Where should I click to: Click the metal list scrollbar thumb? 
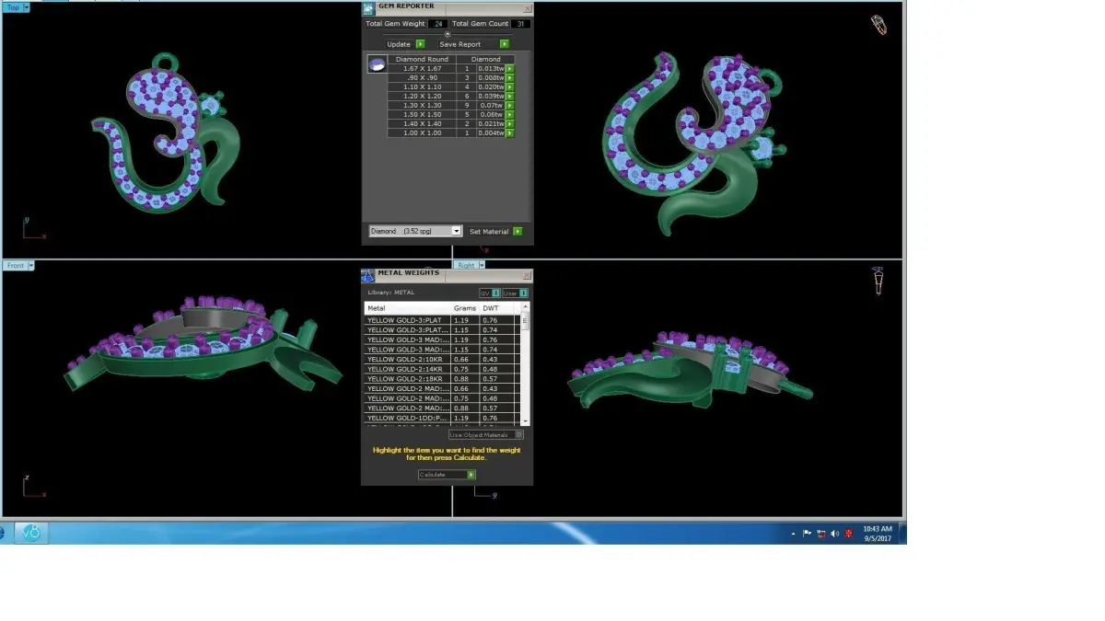click(525, 321)
